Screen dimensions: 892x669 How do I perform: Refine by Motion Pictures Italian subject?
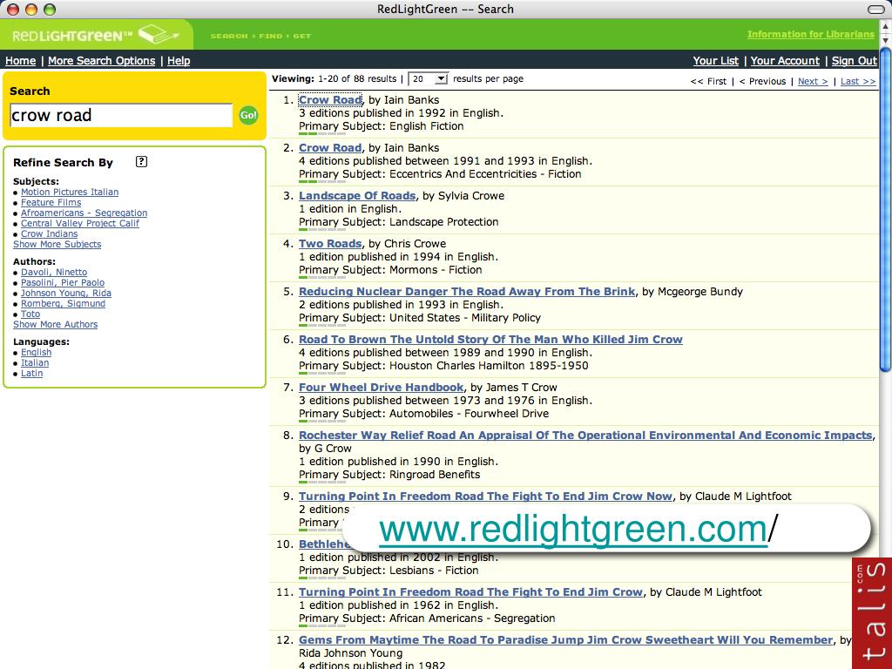click(70, 193)
